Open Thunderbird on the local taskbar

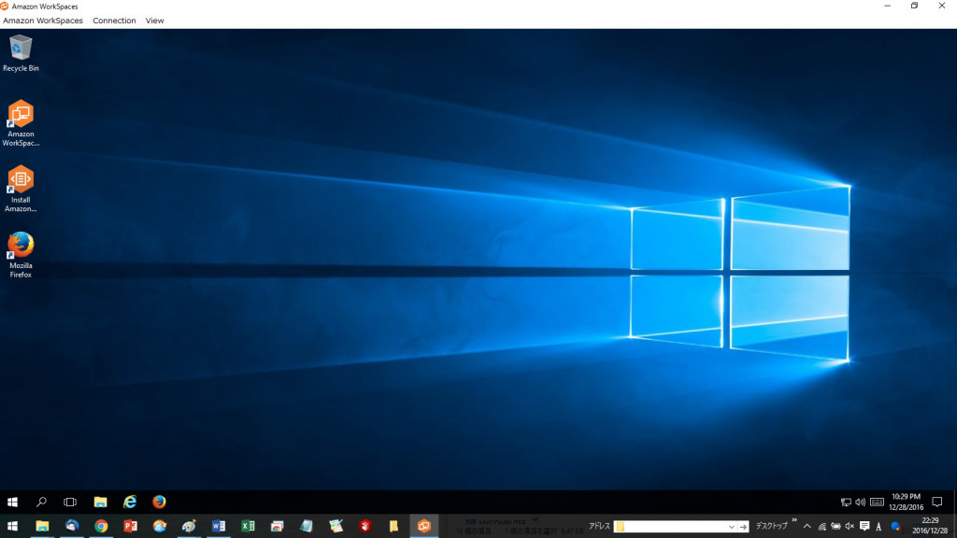[71, 526]
